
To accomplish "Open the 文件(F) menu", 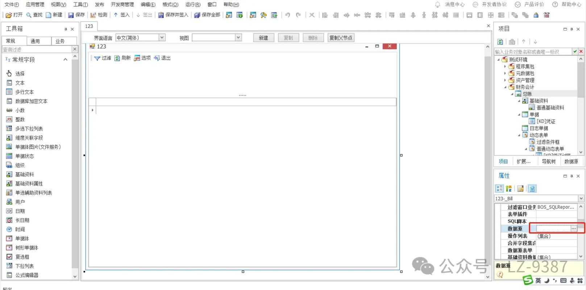I will (x=12, y=4).
